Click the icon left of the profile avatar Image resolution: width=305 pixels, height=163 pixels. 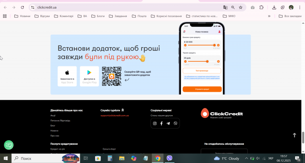tap(283, 8)
